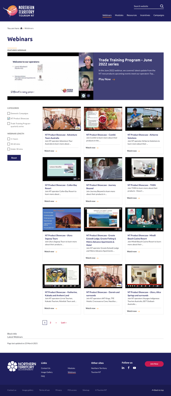Viewport: 171px width, 396px height.
Task: Open the footer Webinars link
Action: pyautogui.click(x=72, y=372)
